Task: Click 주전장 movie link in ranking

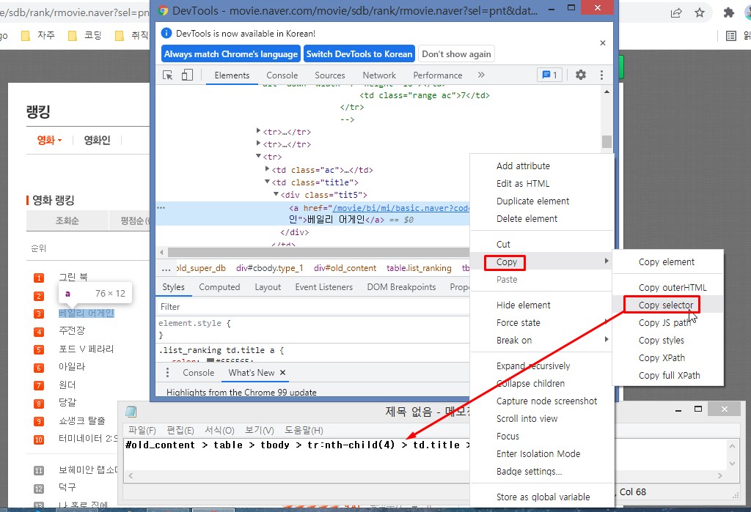Action: 72,330
